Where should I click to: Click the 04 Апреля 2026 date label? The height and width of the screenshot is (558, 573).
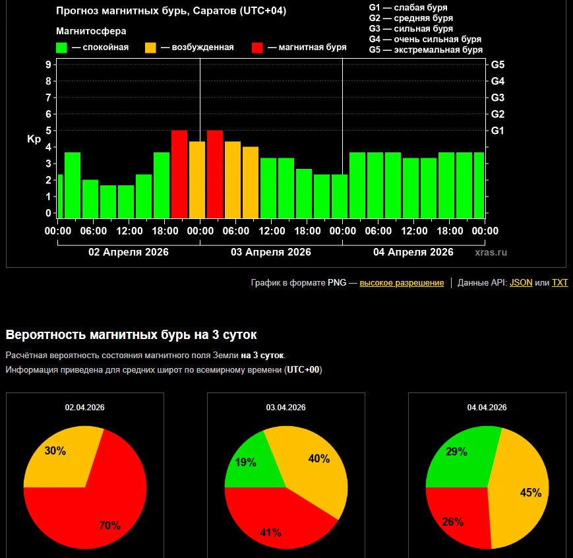(x=413, y=252)
